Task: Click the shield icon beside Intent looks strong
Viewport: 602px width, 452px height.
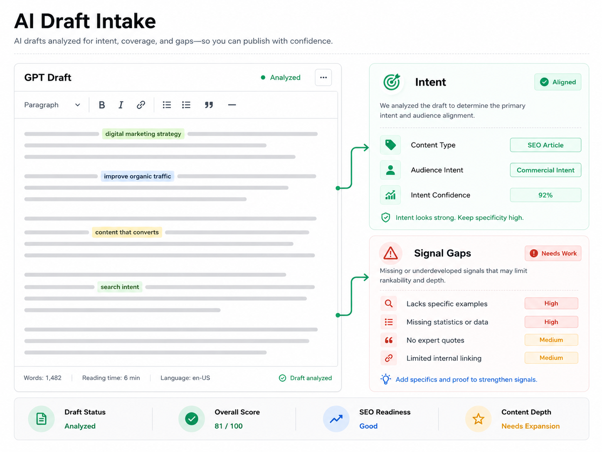Action: click(386, 217)
